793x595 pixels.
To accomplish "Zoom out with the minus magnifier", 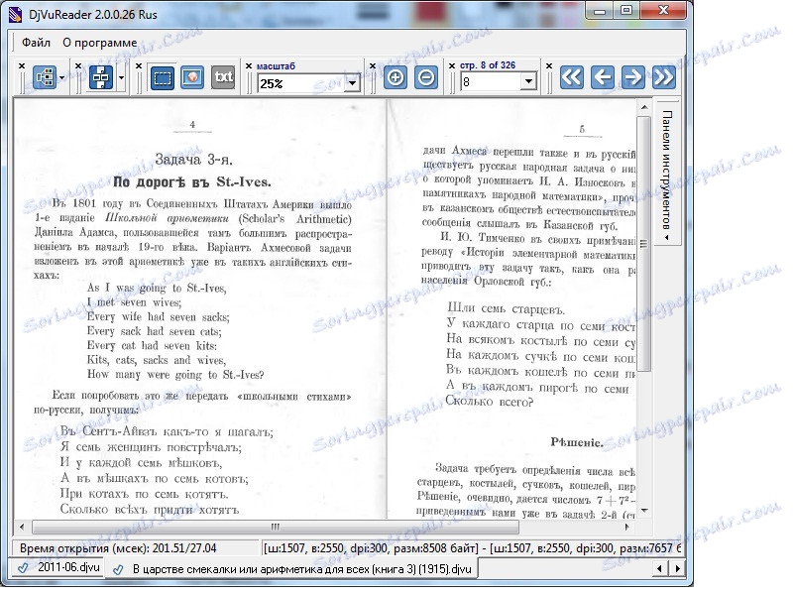I will (x=426, y=77).
